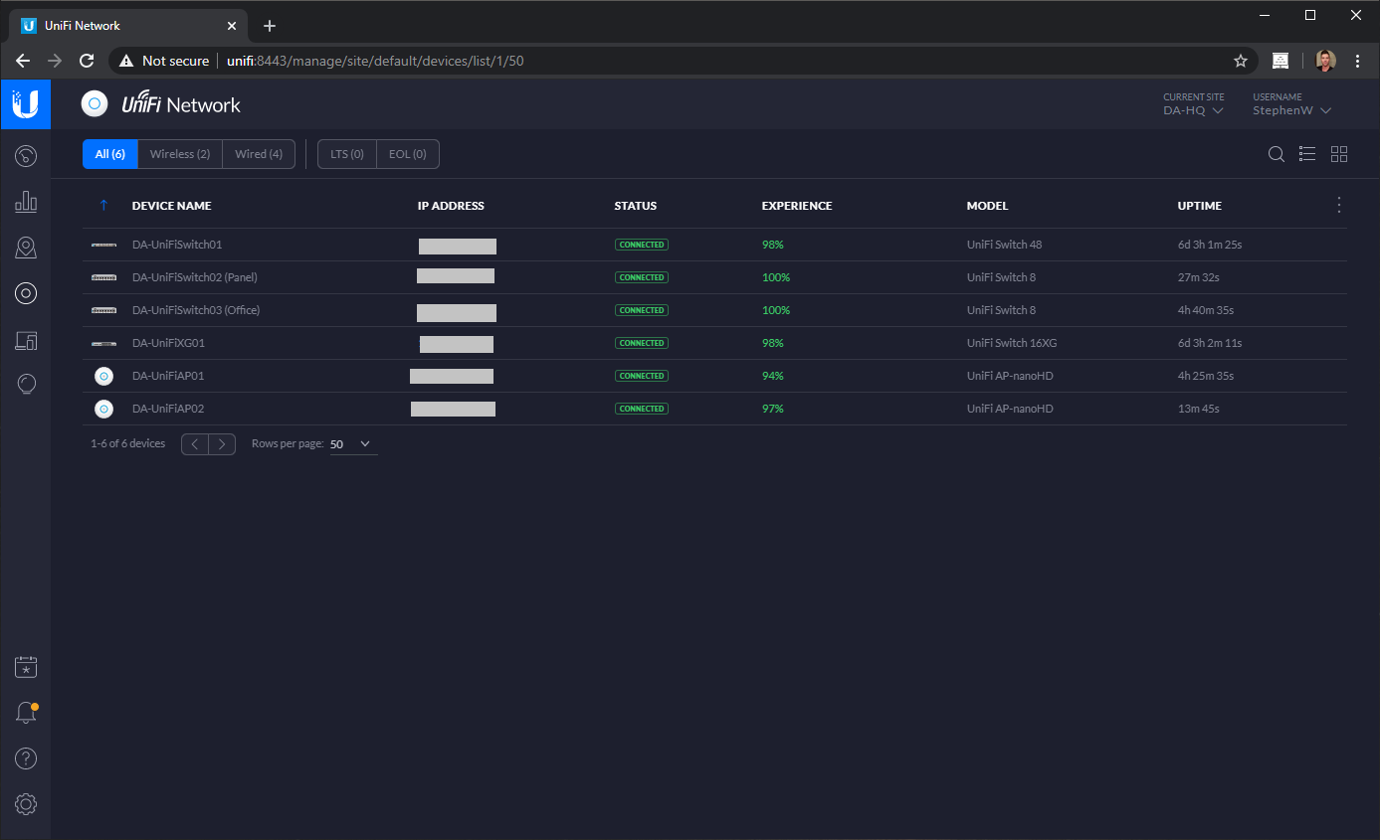Open the Clients page in sidebar
This screenshot has height=840, width=1380.
(26, 341)
